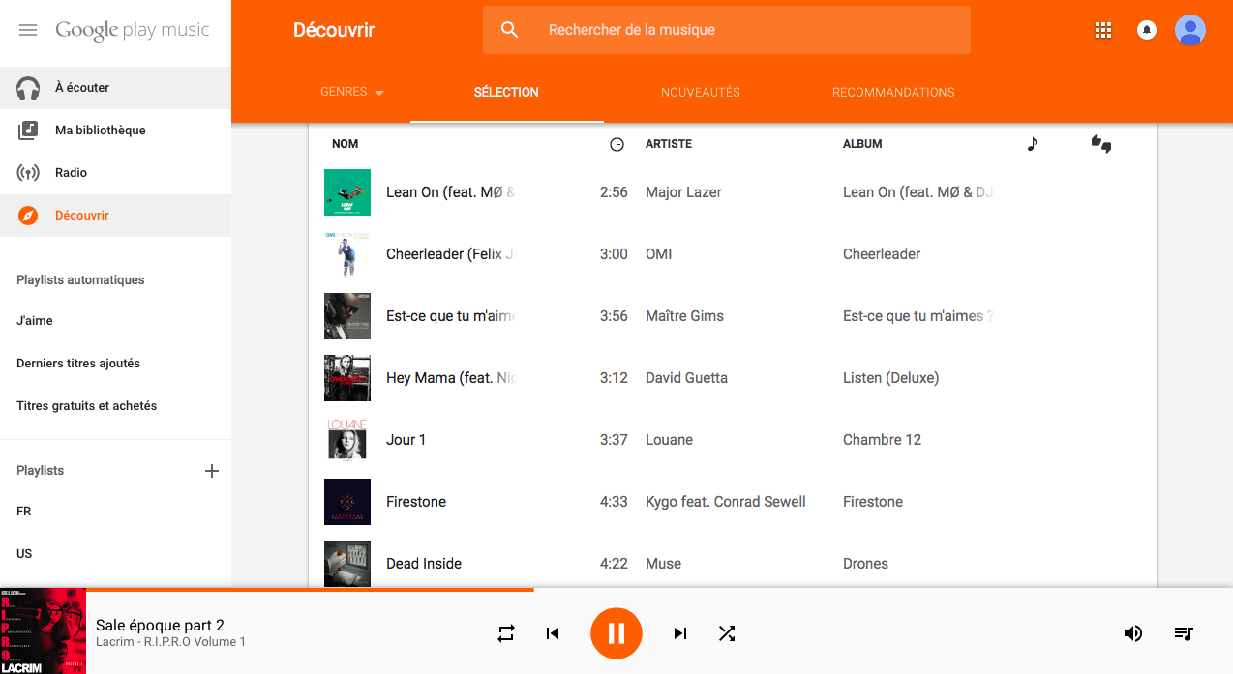Open artist Kygo feat. Conrad Sewell
Image resolution: width=1233 pixels, height=674 pixels.
point(726,502)
